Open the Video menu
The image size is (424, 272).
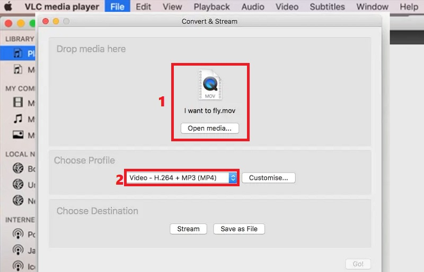[x=287, y=6]
